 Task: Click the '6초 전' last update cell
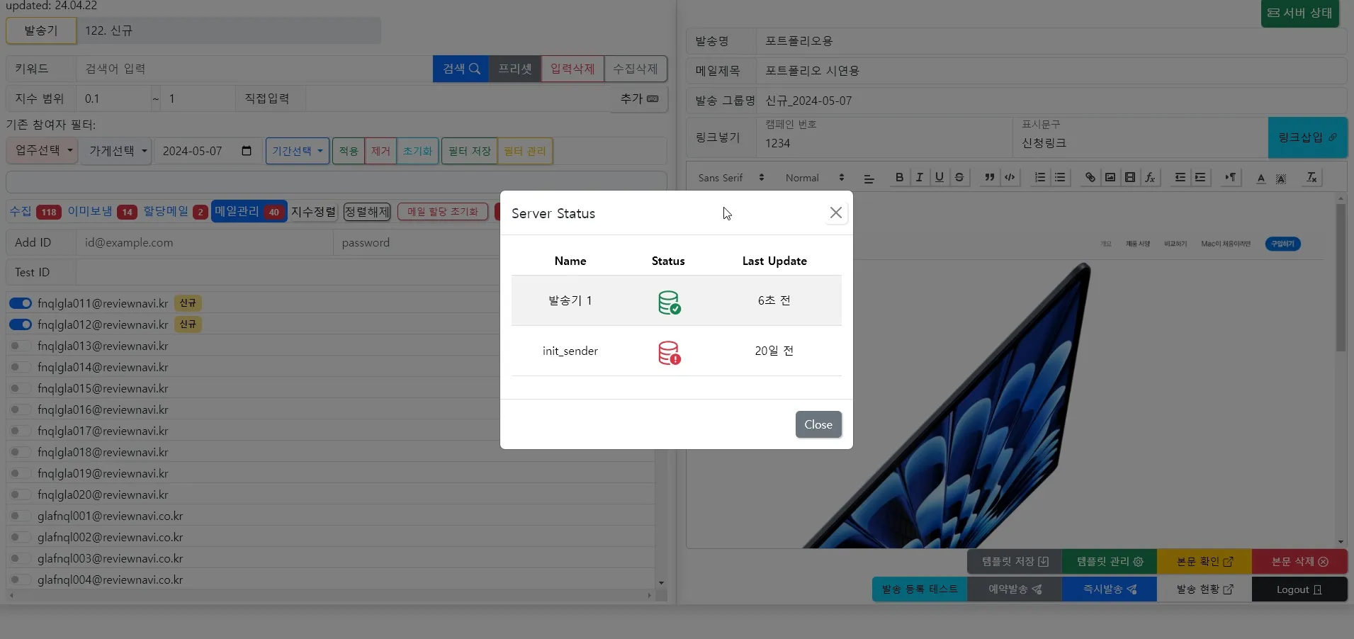(x=774, y=300)
